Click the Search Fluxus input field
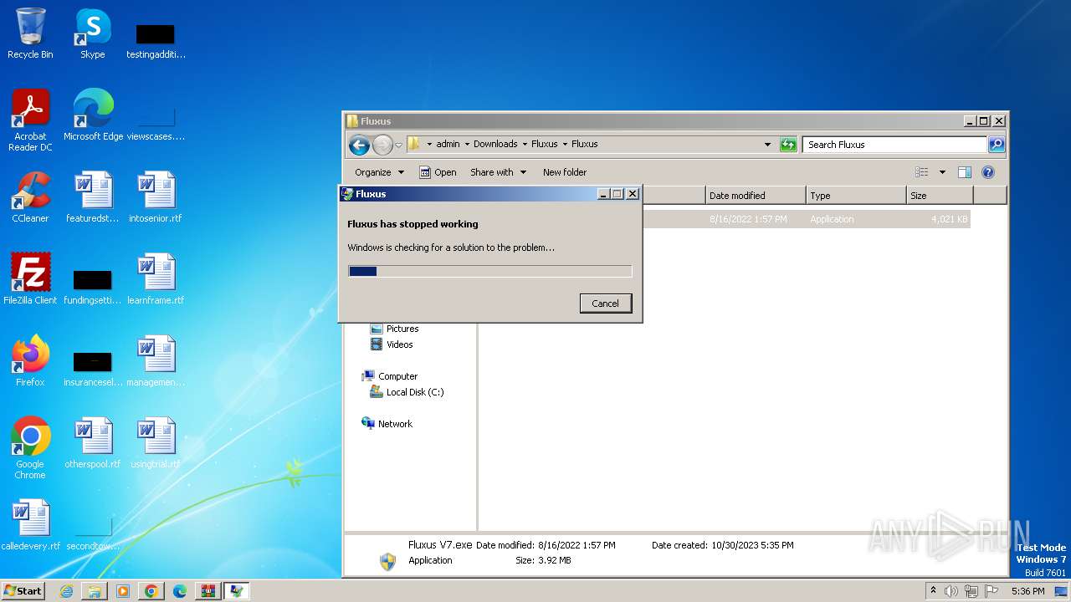This screenshot has height=602, width=1071. [x=894, y=145]
